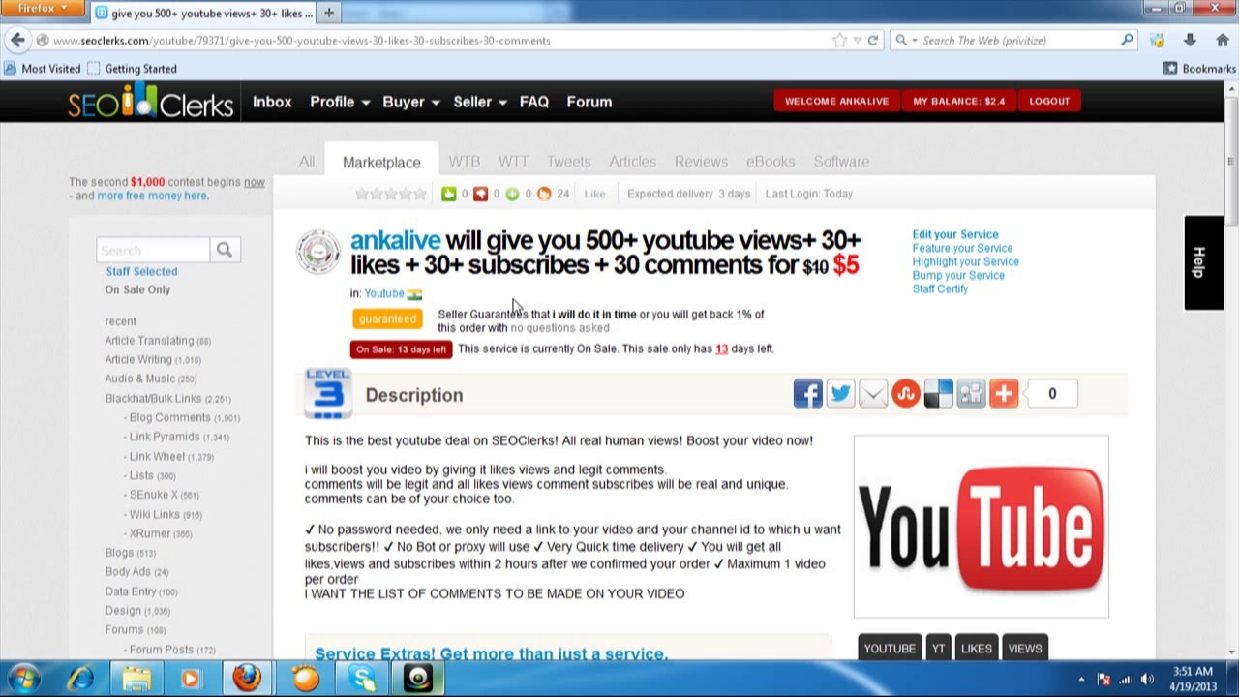Switch to the WTB tab
This screenshot has height=697, width=1239.
[464, 162]
